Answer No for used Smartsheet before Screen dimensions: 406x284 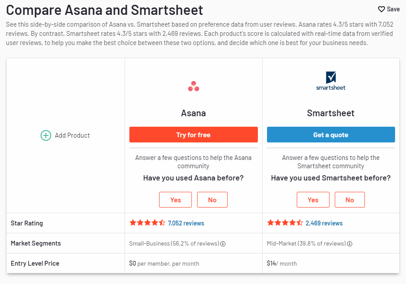coord(350,200)
